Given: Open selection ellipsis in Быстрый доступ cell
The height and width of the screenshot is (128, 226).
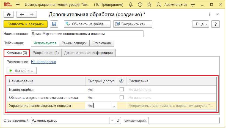Looking at the screenshot, I should pyautogui.click(x=114, y=106).
